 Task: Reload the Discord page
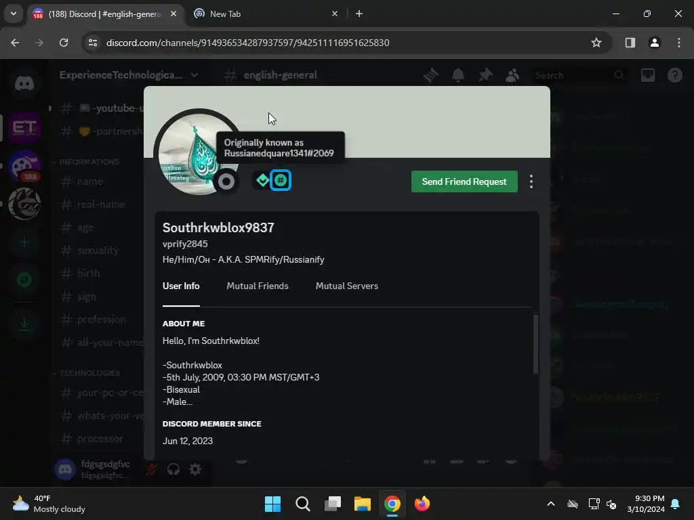click(x=64, y=43)
